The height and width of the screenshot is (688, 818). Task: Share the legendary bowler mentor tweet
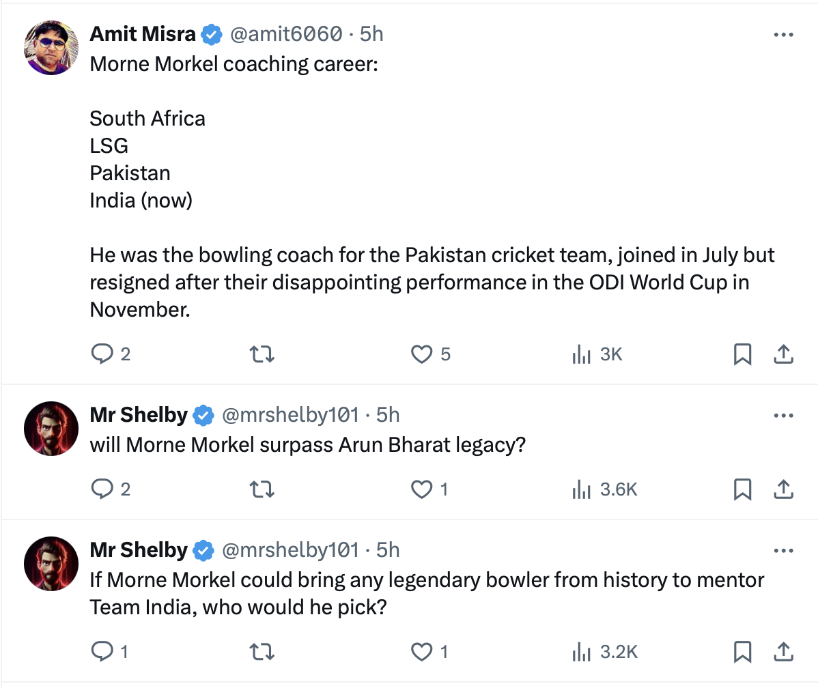point(783,652)
